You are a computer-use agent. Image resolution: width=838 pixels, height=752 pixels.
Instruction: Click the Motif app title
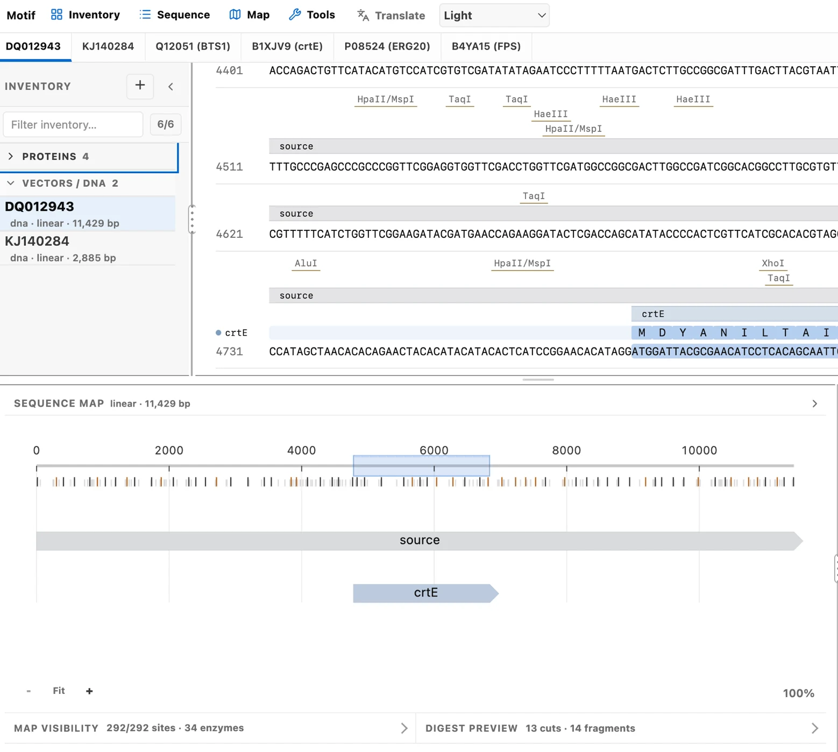21,15
